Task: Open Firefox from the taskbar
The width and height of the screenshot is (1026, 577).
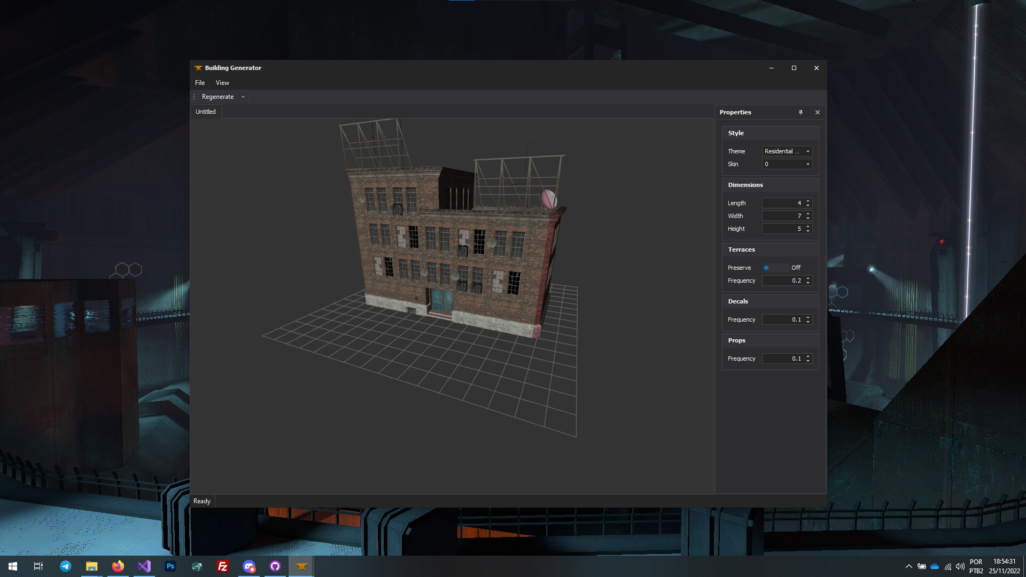Action: click(118, 566)
